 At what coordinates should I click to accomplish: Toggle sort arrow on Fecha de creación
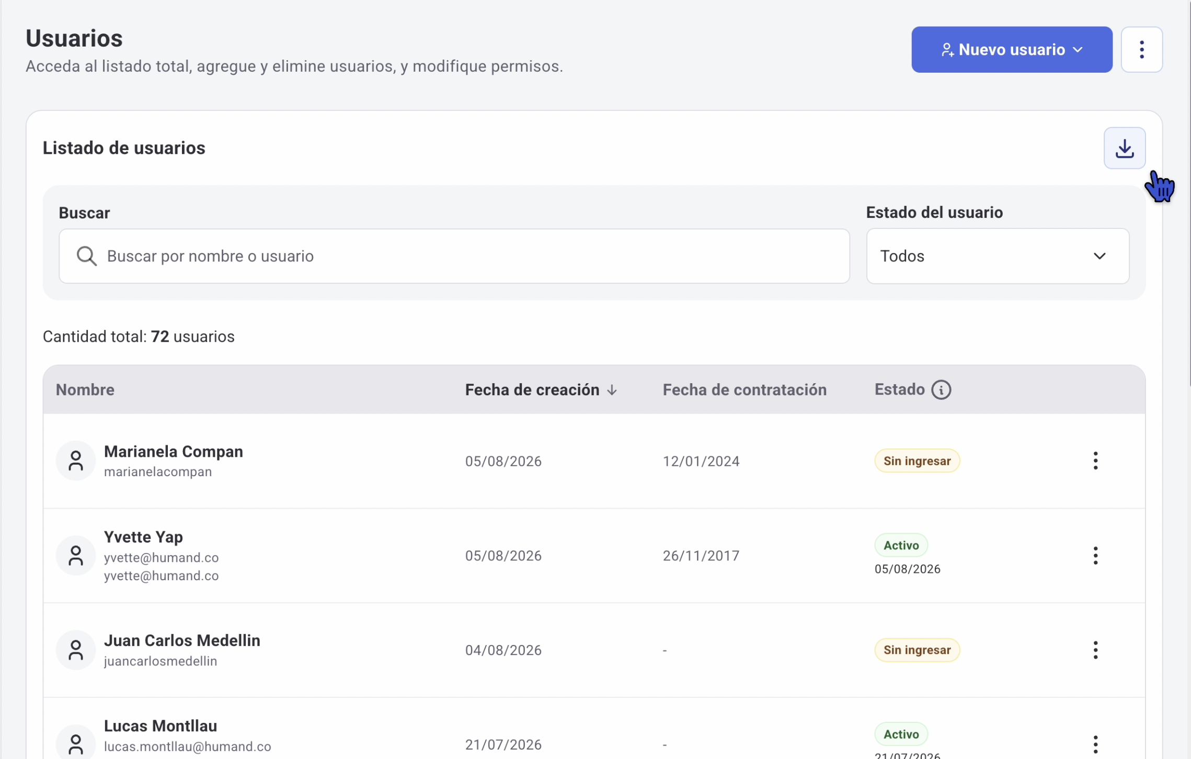point(612,390)
